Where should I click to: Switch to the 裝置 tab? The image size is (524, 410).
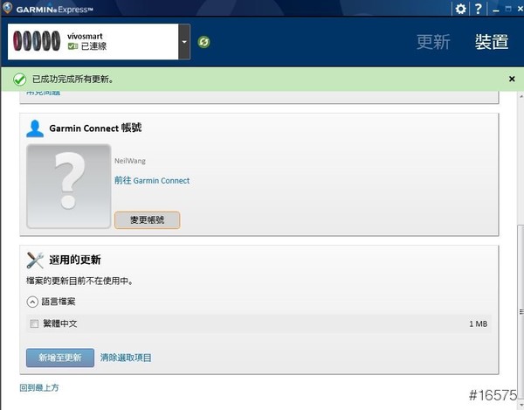(492, 42)
